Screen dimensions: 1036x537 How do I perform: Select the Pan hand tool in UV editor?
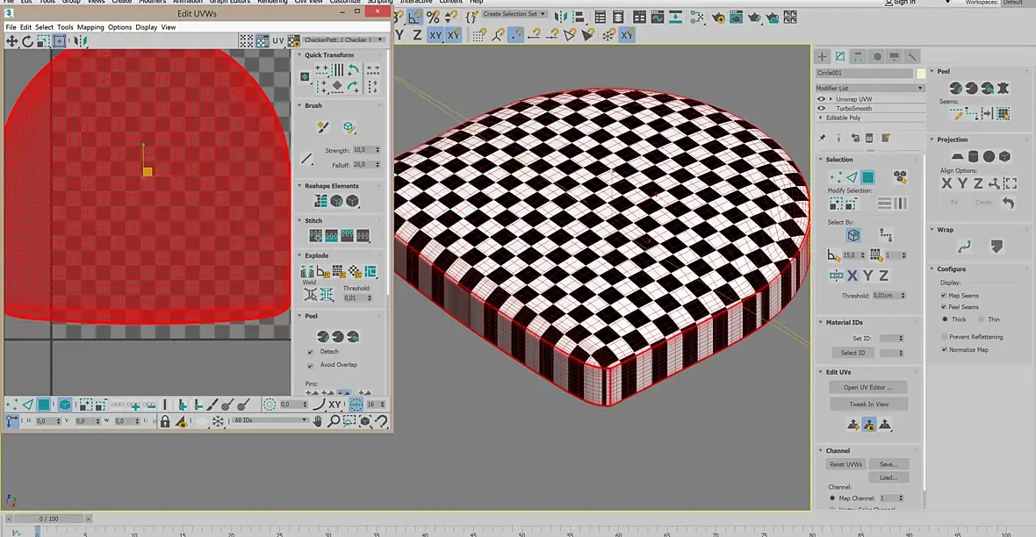[319, 422]
